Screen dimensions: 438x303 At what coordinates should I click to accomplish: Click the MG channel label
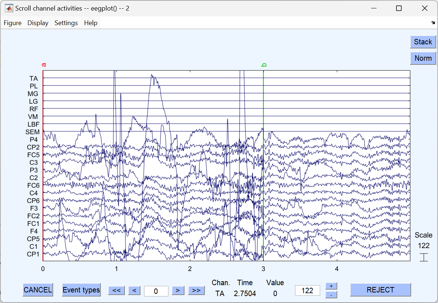[x=33, y=93]
